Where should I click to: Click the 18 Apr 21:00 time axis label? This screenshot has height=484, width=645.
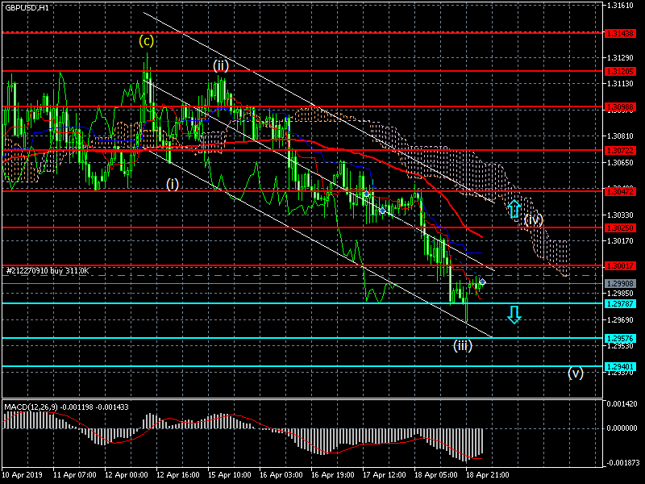[488, 475]
